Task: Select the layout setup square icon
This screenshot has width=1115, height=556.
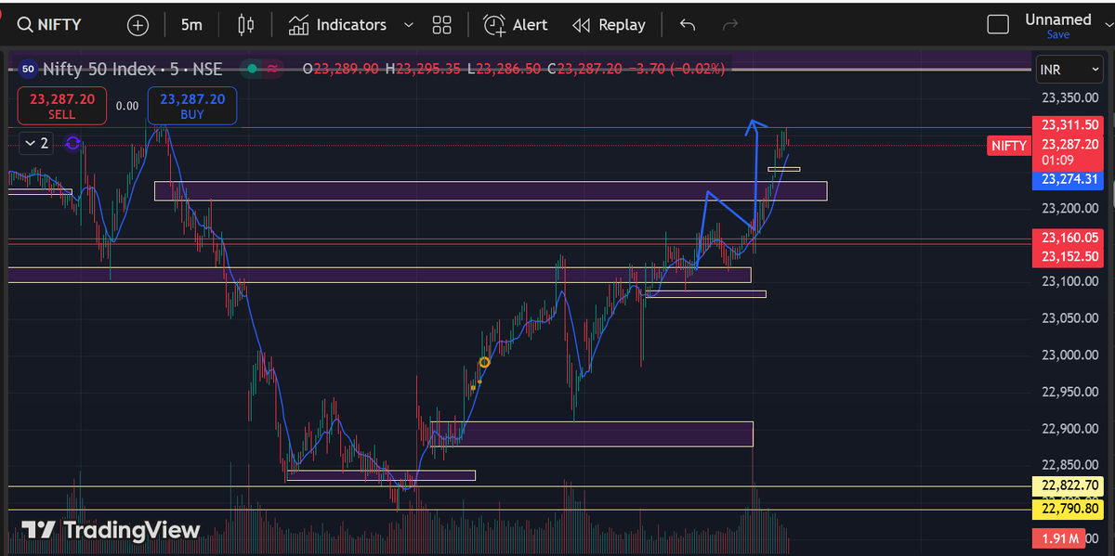Action: (998, 25)
